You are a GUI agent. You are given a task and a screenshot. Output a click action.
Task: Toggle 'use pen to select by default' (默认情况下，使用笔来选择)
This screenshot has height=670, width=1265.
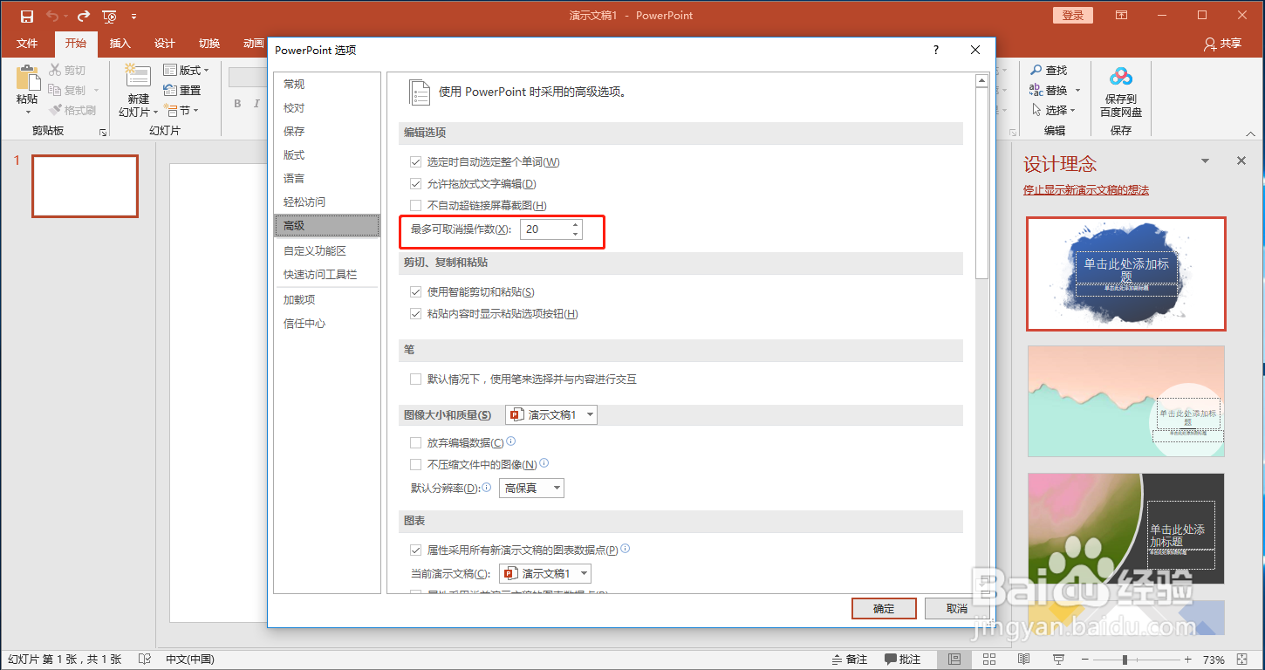416,379
